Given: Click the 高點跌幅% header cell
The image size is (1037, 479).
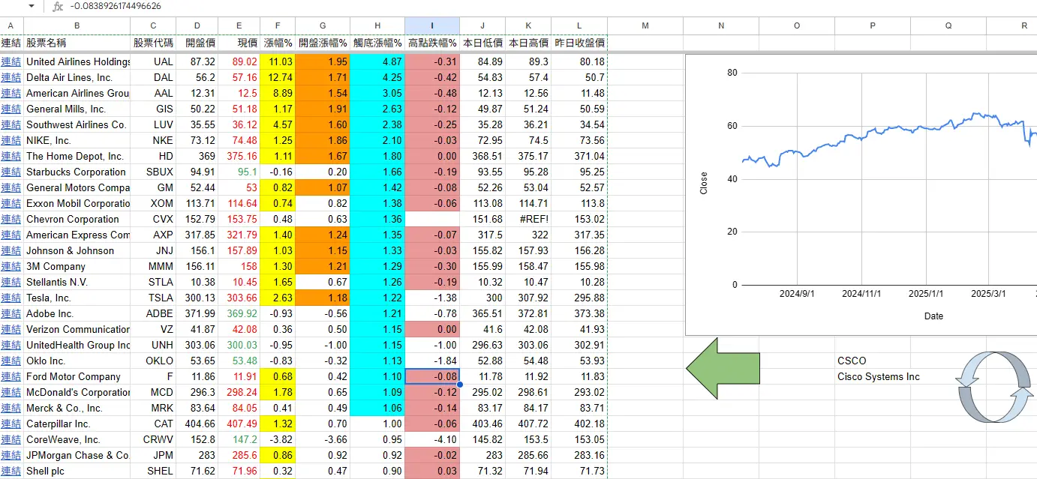Looking at the screenshot, I should (x=432, y=43).
